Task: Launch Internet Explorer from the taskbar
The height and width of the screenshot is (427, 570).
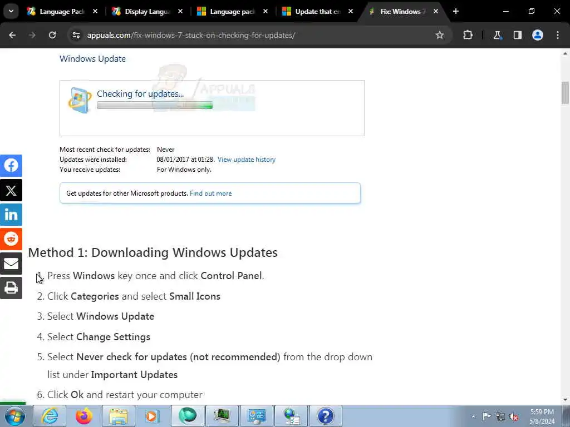Action: [x=50, y=416]
